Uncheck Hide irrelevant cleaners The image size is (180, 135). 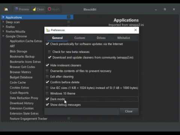[47, 65]
